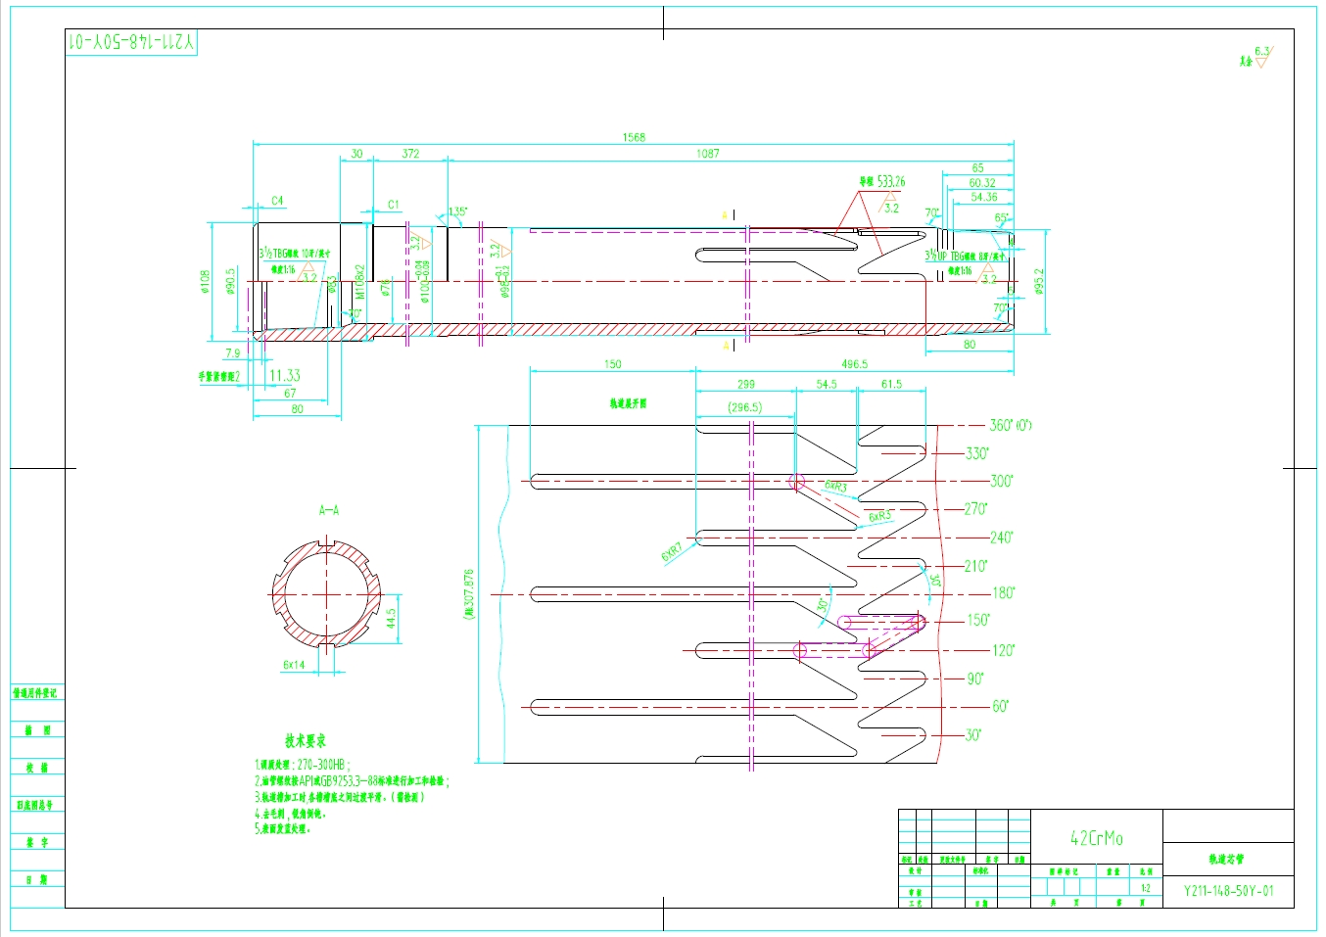Image resolution: width=1326 pixels, height=937 pixels.
Task: Click the 90° angle label
Action: pos(974,679)
